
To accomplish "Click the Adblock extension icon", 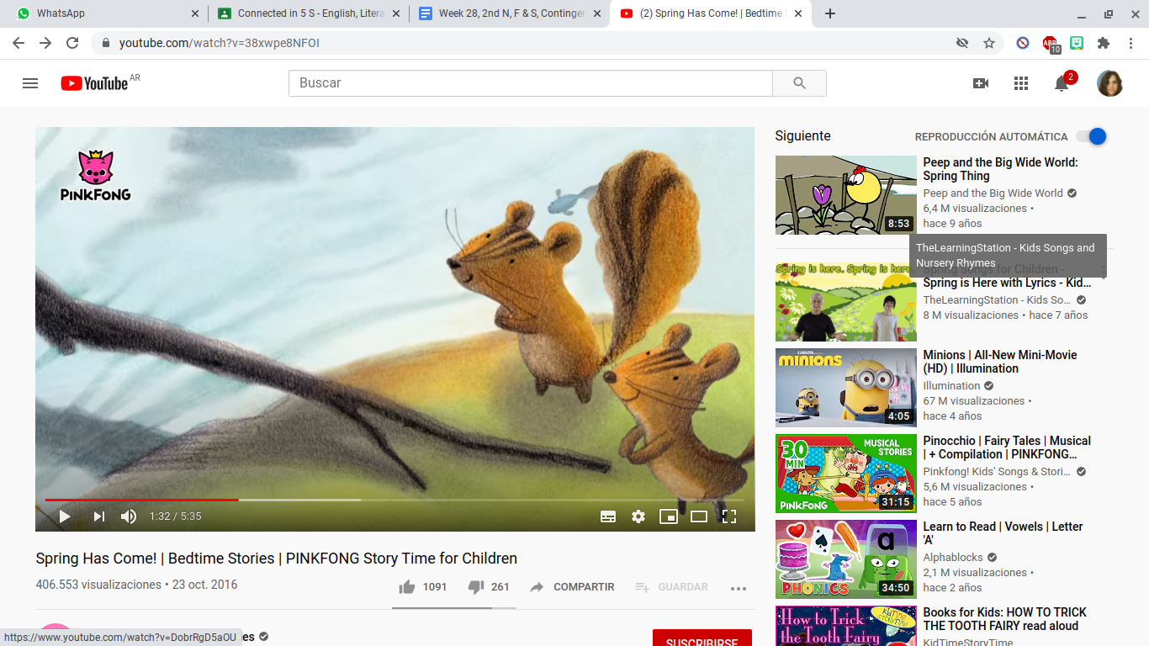I will 1050,44.
